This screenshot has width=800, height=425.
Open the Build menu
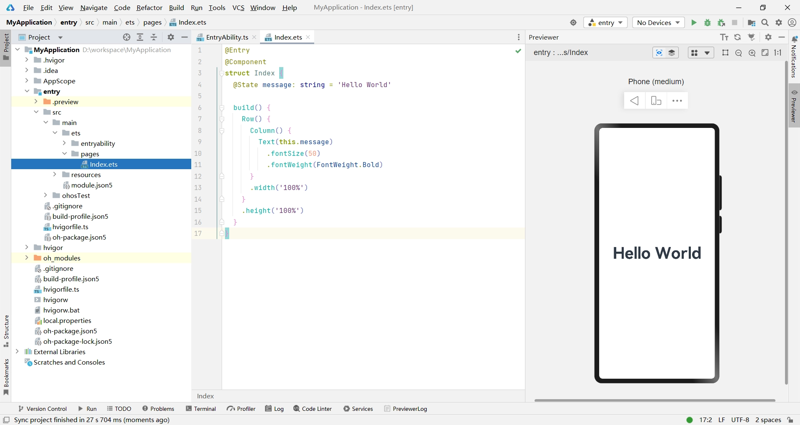(176, 7)
